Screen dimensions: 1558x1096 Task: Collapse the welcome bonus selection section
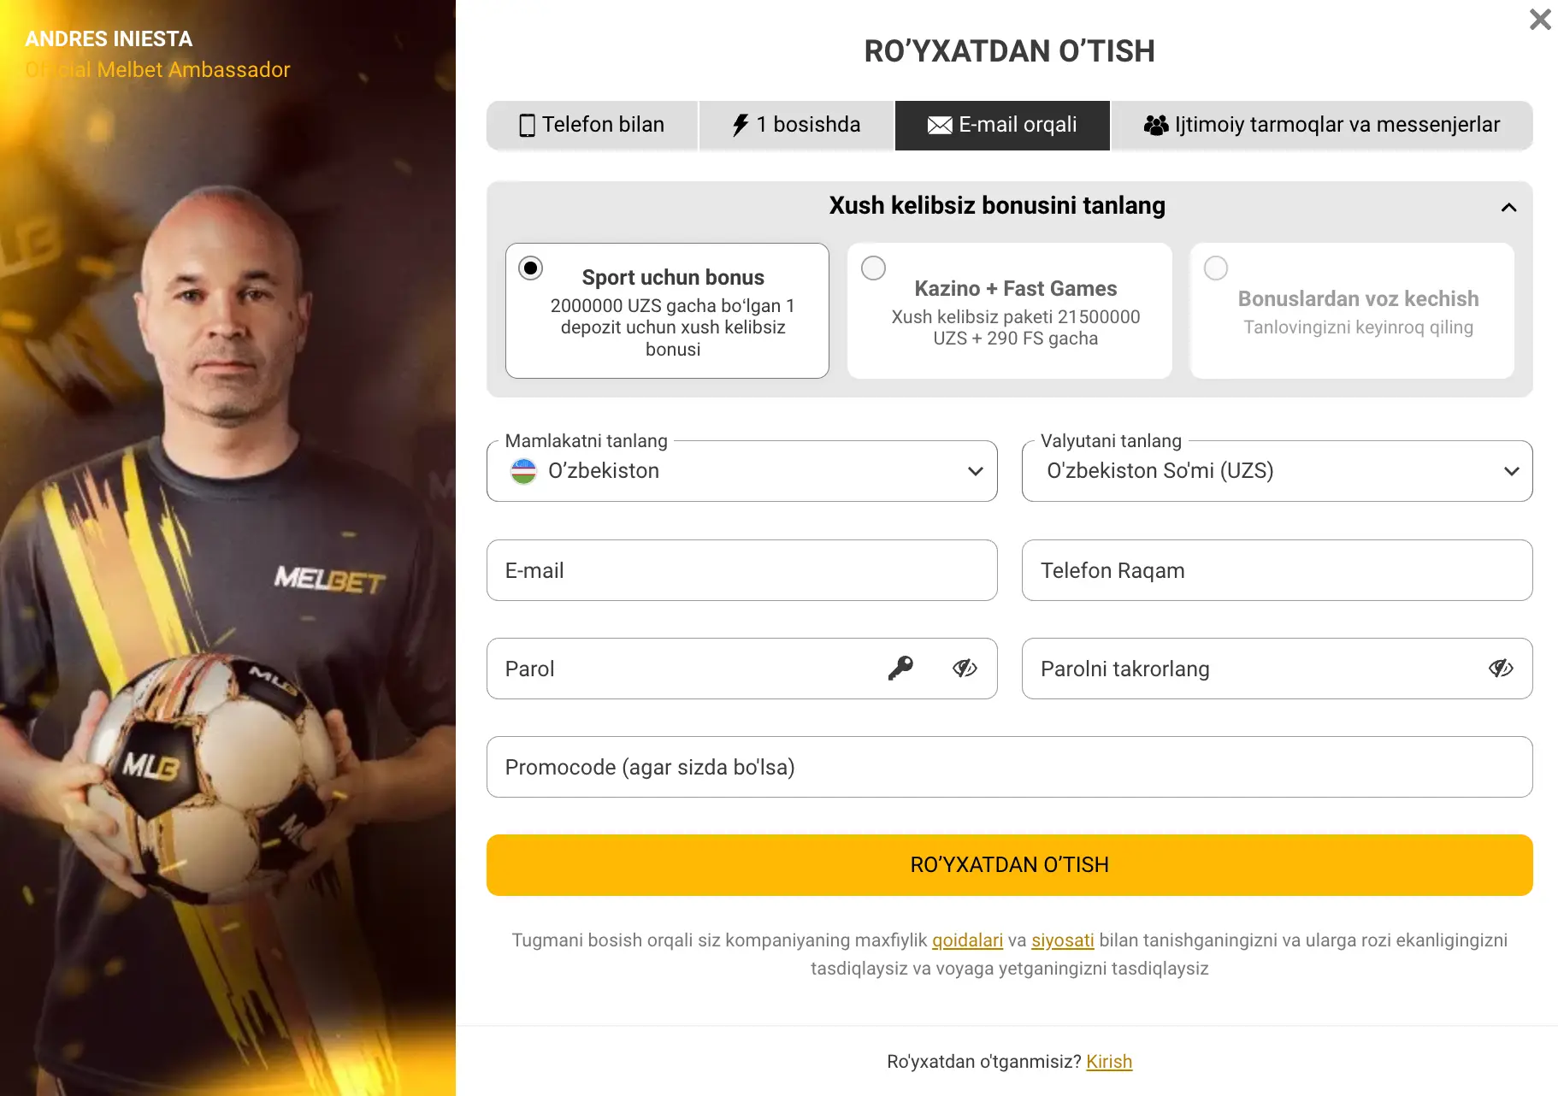pos(1509,206)
